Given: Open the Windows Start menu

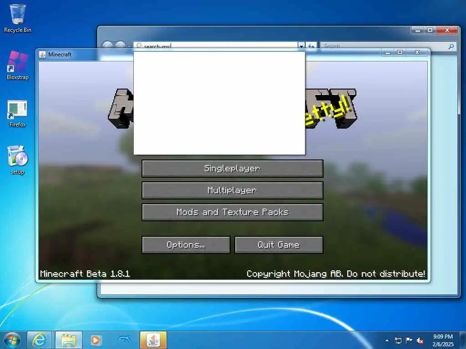Looking at the screenshot, I should pyautogui.click(x=12, y=340).
